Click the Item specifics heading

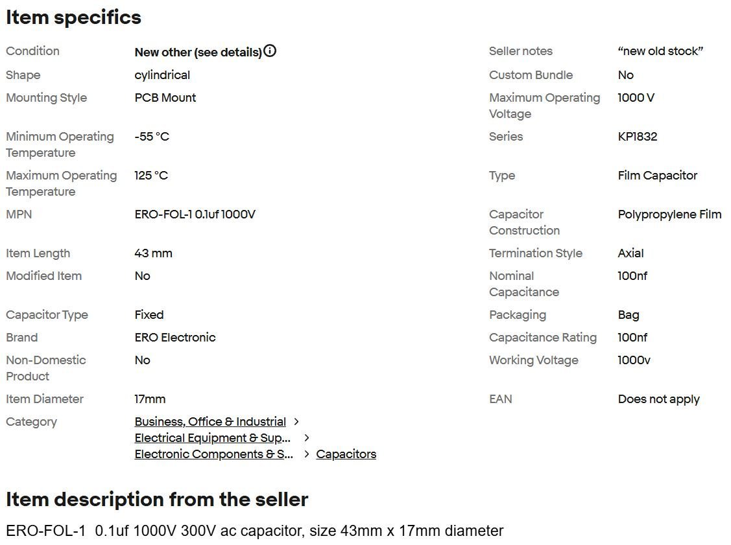pyautogui.click(x=73, y=17)
